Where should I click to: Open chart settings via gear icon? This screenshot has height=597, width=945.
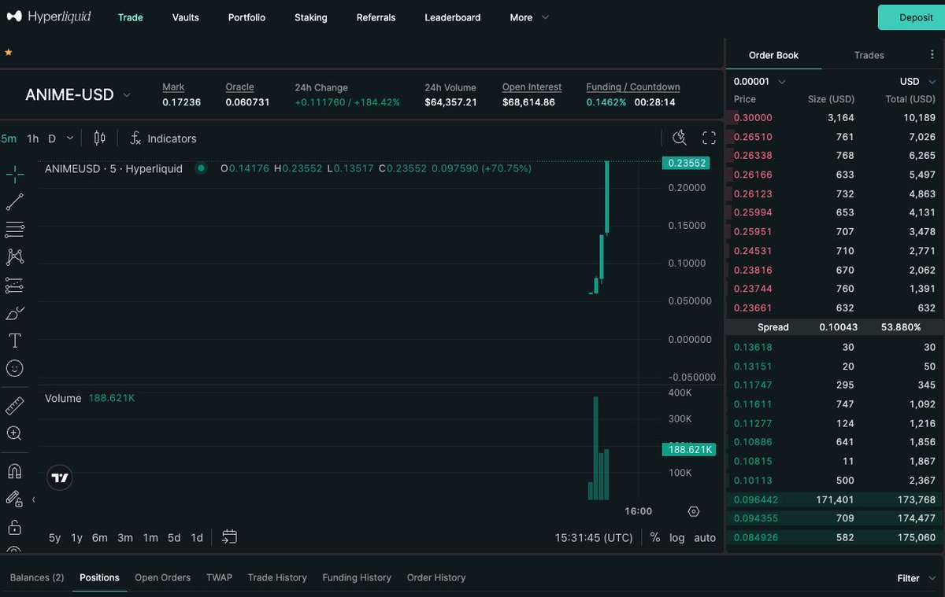coord(694,510)
